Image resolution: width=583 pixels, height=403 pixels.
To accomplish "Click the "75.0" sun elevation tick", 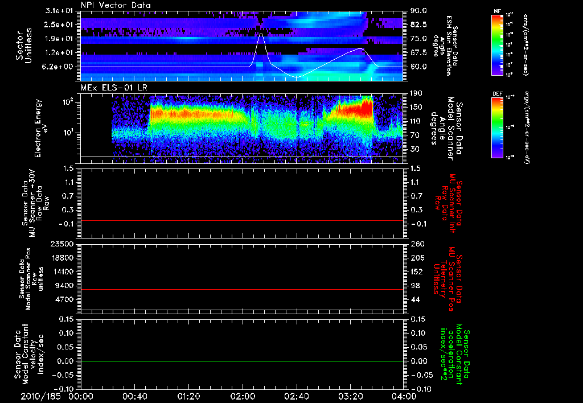I will [418, 39].
